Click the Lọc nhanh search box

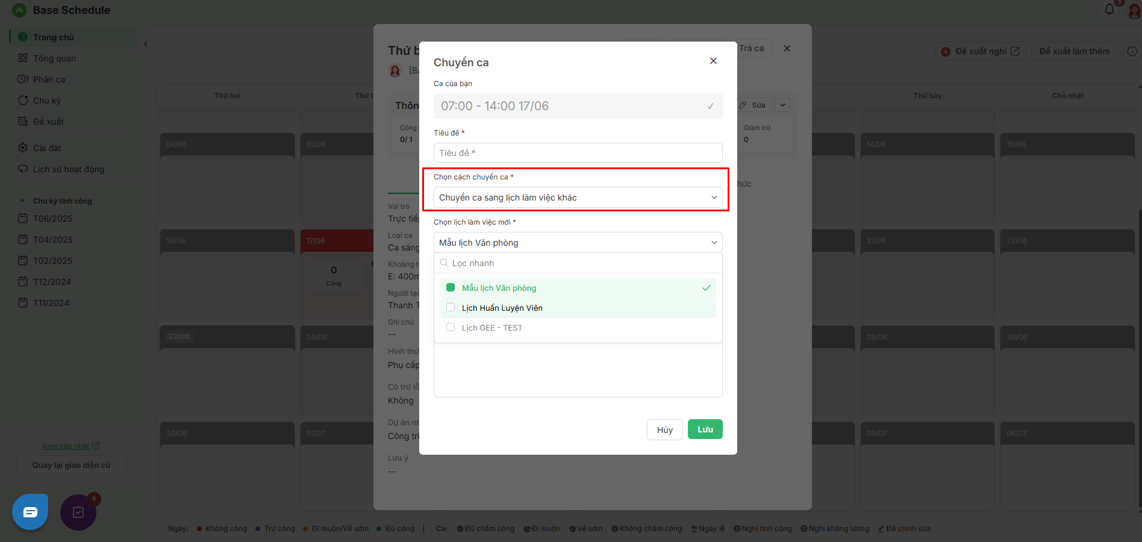(x=578, y=263)
